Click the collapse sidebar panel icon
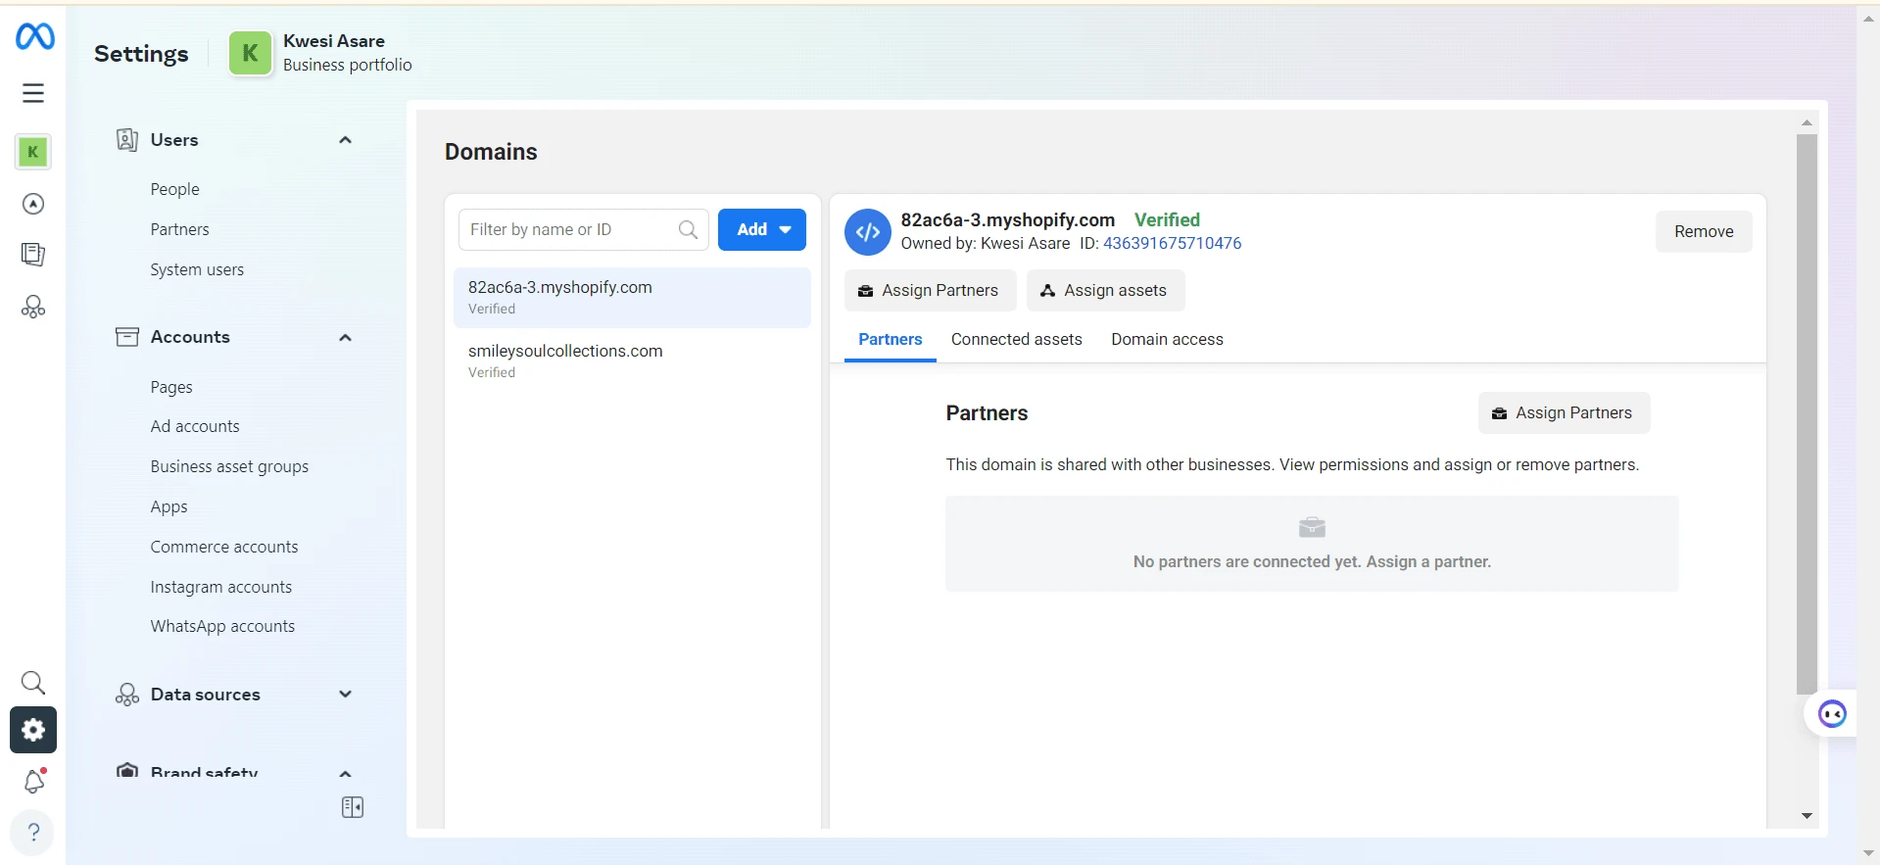Screen dimensions: 1880x865 coord(353,807)
